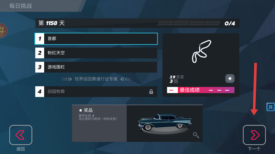Open the blue badge icon on the right edge
Image resolution: width=275 pixels, height=154 pixels.
(271, 107)
